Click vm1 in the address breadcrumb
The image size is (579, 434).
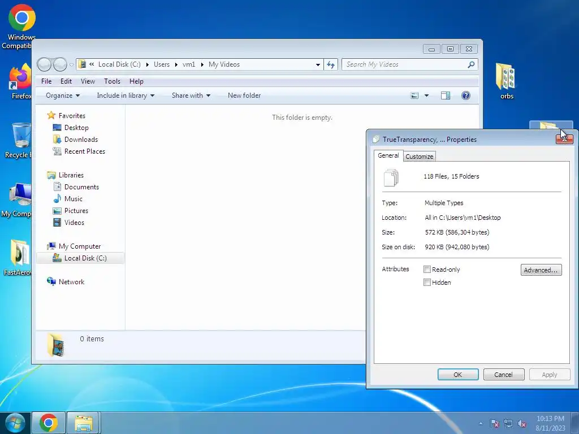click(x=189, y=64)
